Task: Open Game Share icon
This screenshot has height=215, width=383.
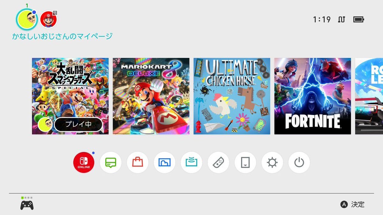Action: [x=191, y=162]
